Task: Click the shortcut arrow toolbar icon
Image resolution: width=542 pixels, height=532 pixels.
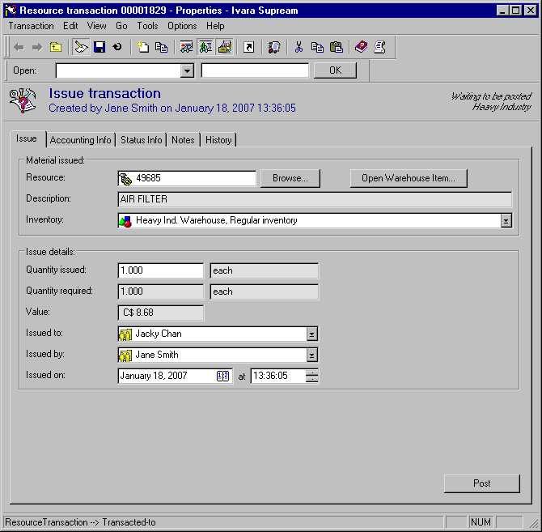Action: 248,47
